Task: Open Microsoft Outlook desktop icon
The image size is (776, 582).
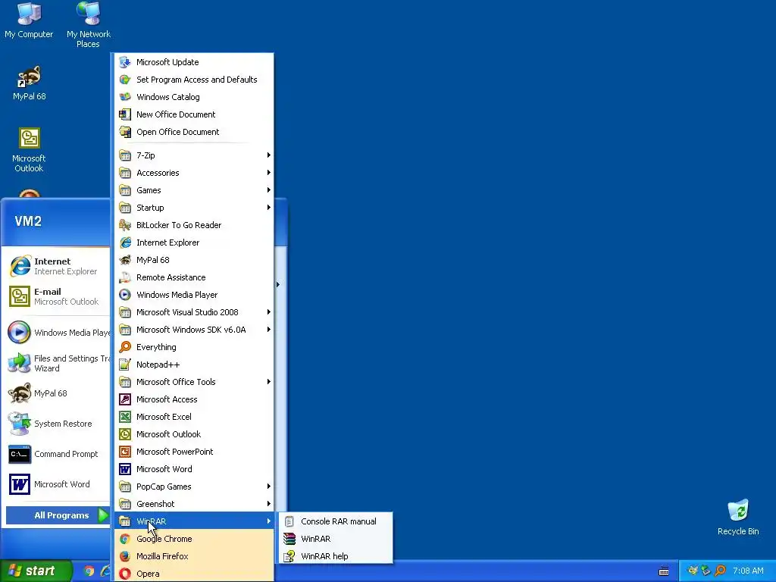Action: coord(29,150)
